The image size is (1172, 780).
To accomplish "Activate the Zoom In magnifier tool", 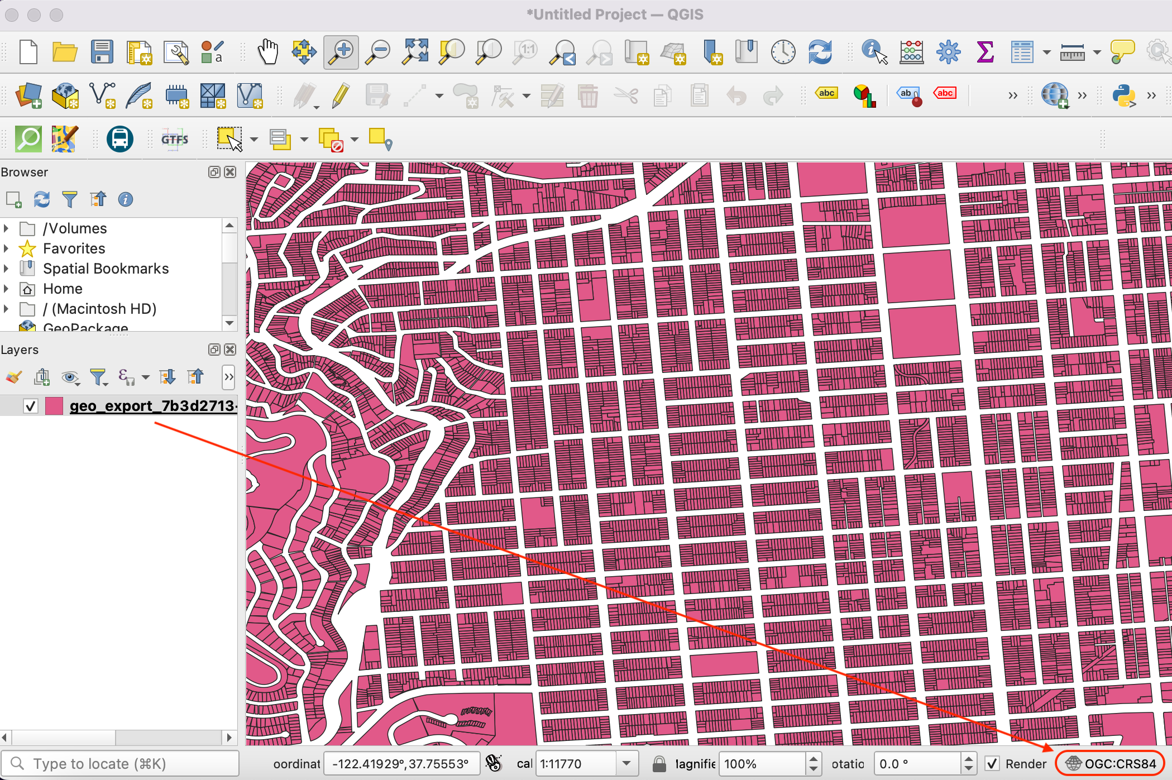I will click(341, 52).
